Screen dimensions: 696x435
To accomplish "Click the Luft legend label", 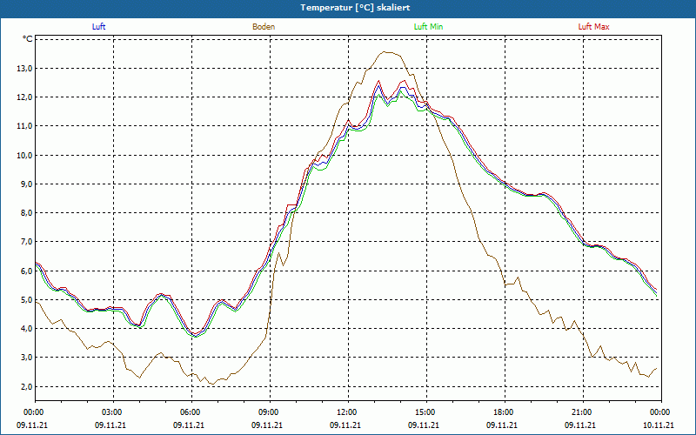I will tap(98, 27).
